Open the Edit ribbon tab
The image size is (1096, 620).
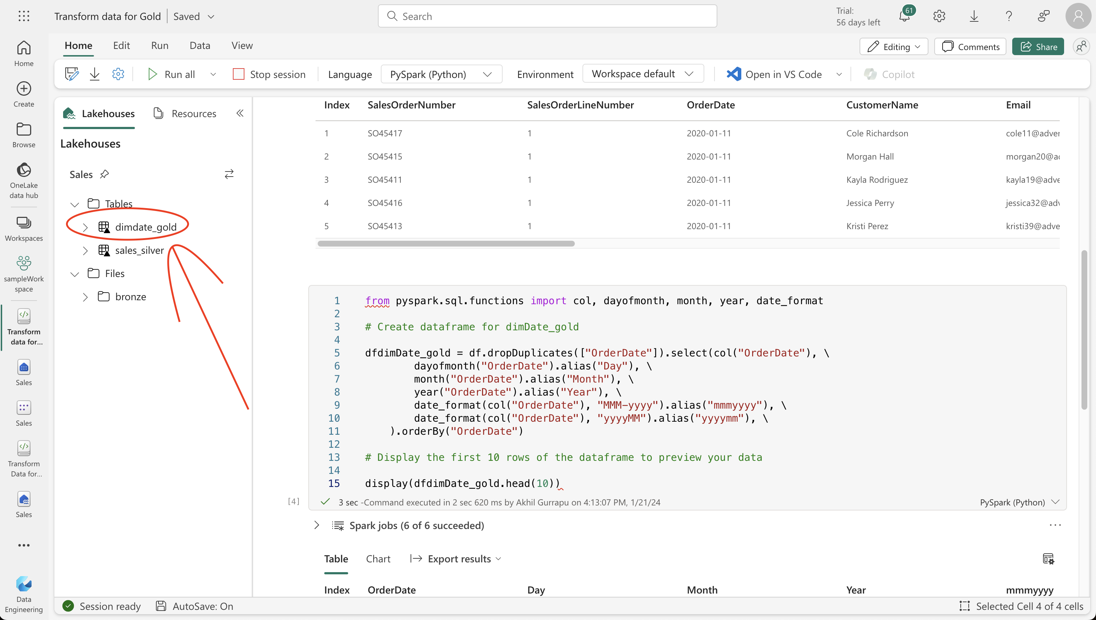pos(121,46)
